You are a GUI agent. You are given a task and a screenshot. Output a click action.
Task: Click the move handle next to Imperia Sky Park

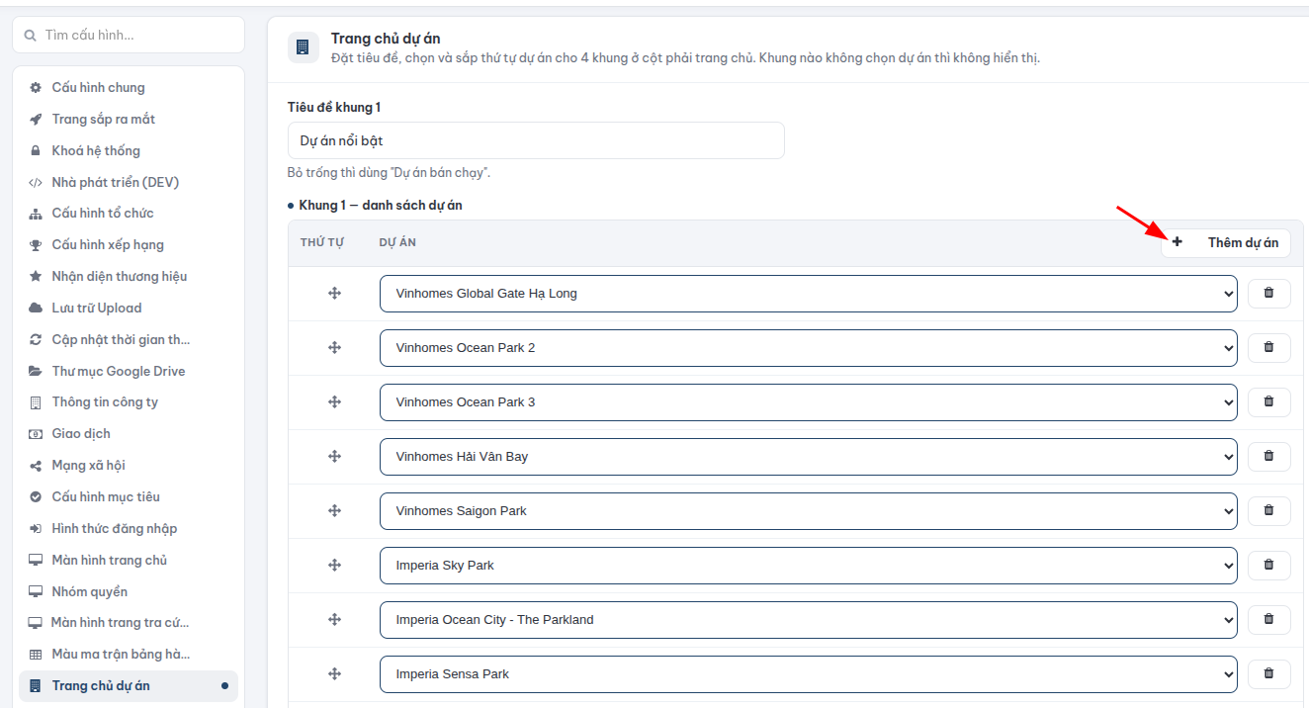(x=334, y=566)
